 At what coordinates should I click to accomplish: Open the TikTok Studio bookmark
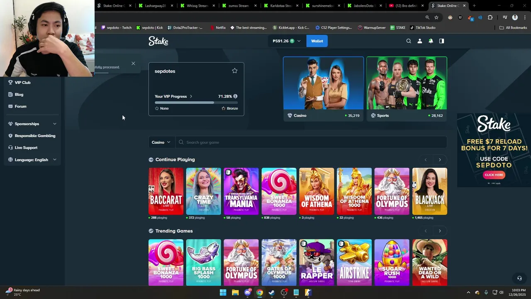tap(422, 28)
